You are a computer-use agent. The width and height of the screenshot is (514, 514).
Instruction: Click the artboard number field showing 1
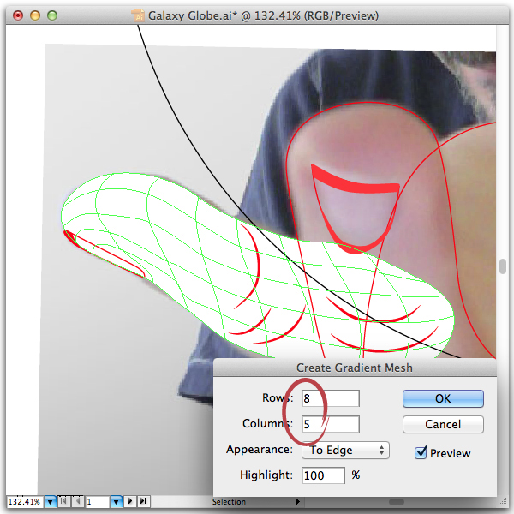pyautogui.click(x=98, y=501)
